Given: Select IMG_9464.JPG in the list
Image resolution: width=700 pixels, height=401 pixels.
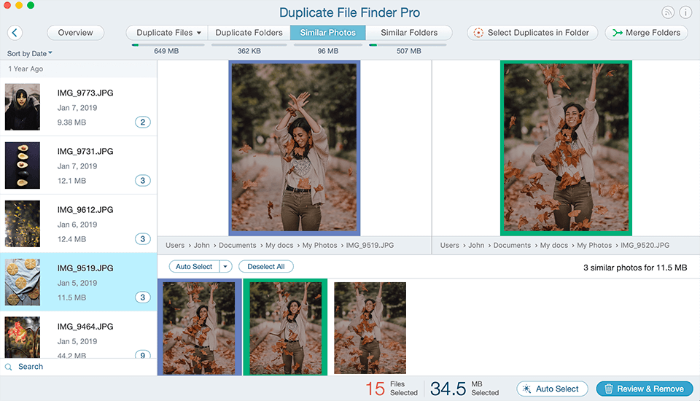Looking at the screenshot, I should click(x=79, y=335).
